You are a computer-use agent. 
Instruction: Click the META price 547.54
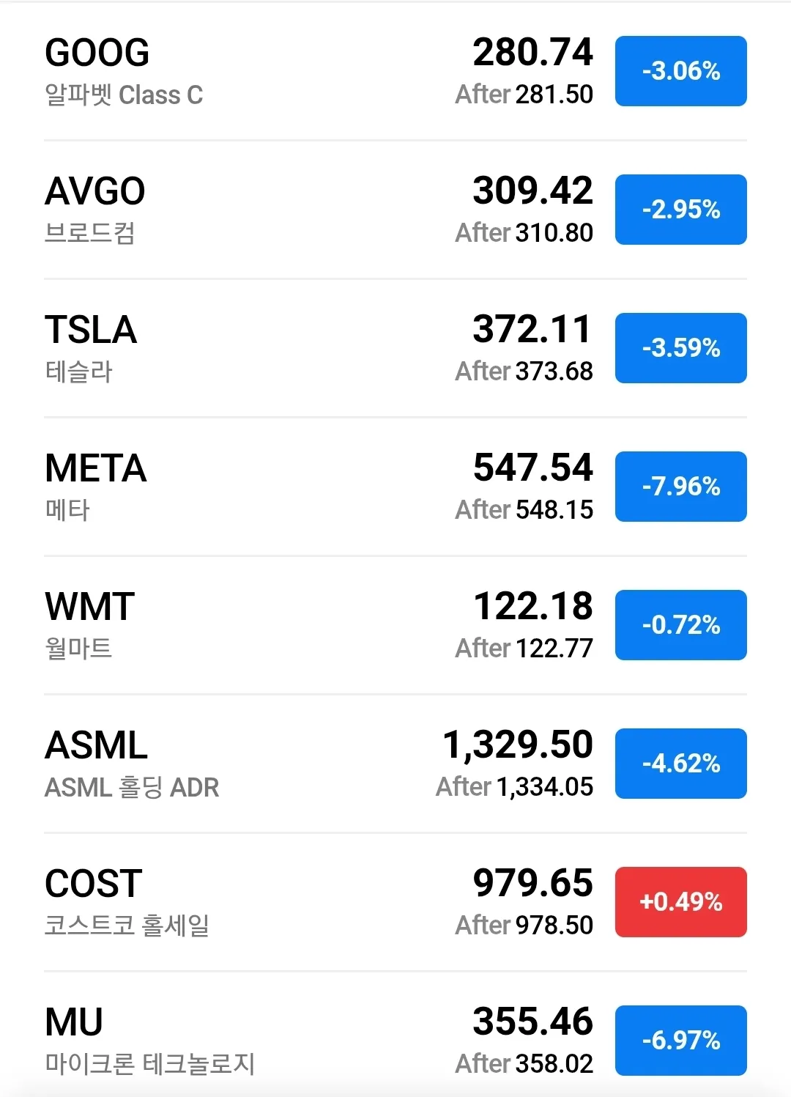pyautogui.click(x=532, y=468)
